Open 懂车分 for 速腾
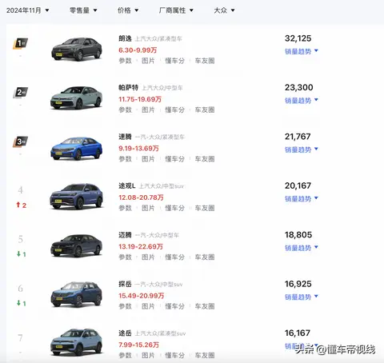Image resolution: width=384 pixels, height=363 pixels. coord(174,159)
